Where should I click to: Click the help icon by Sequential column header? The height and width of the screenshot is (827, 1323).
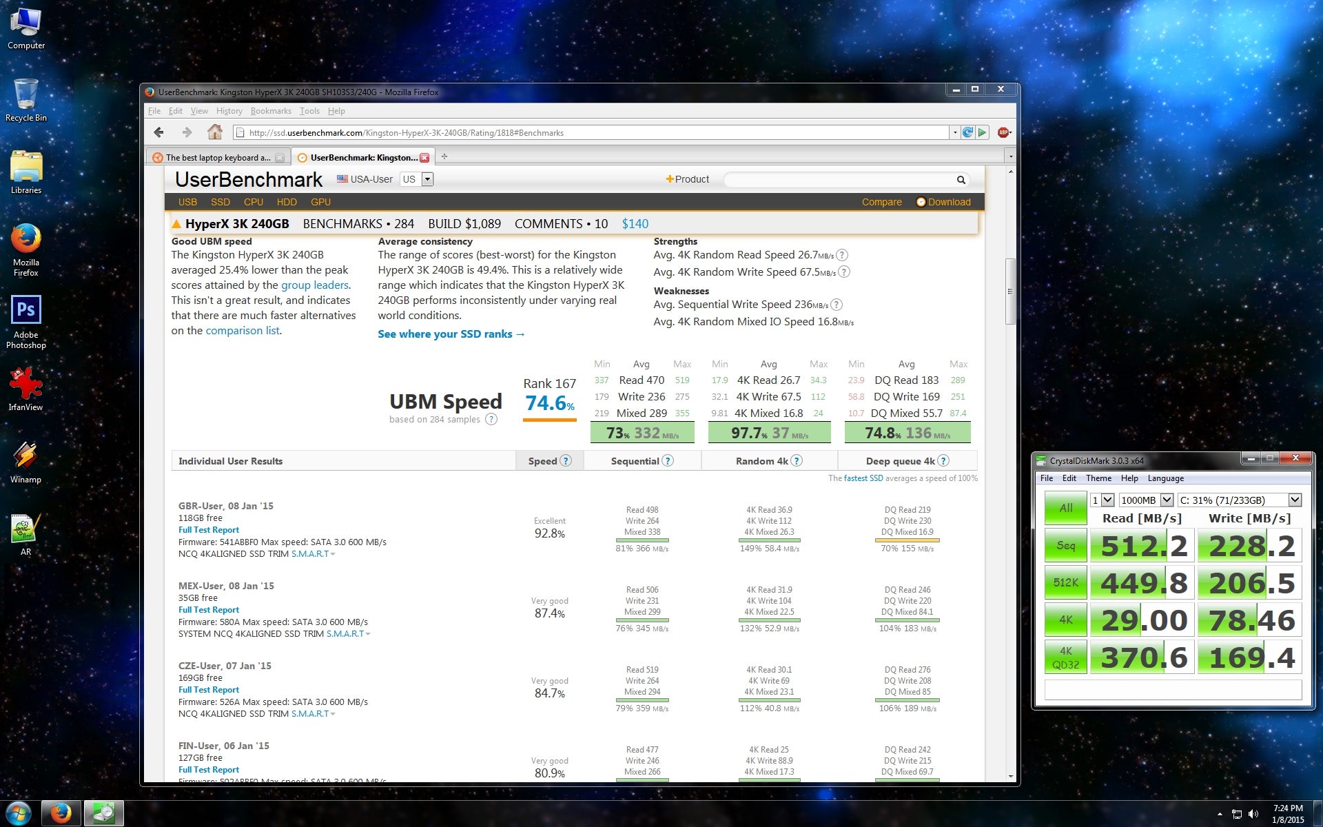[x=668, y=461]
